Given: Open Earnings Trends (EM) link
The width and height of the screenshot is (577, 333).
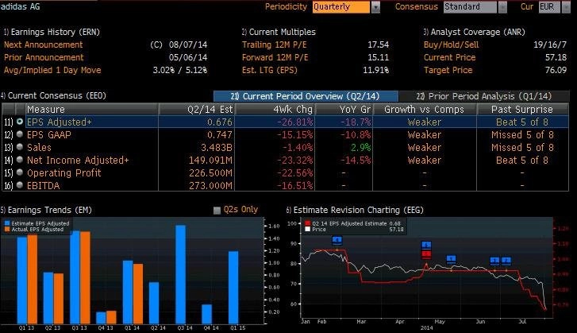Looking at the screenshot, I should pyautogui.click(x=46, y=210).
